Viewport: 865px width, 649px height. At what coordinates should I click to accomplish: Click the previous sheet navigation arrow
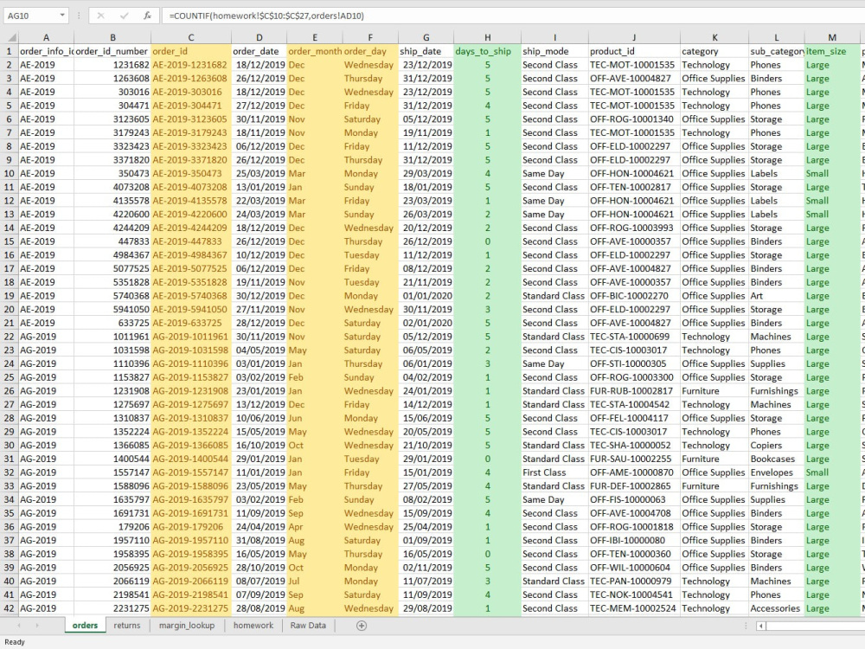click(x=19, y=626)
